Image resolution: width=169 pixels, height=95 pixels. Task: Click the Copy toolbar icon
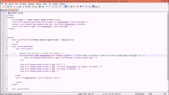[x=26, y=7]
